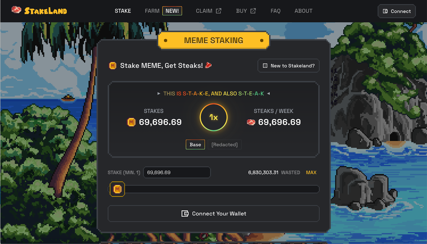Open the FARM navigation tab
This screenshot has width=427, height=244.
[152, 11]
